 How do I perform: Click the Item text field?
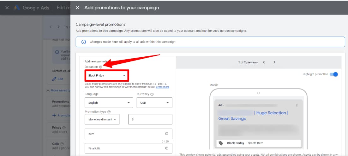tap(125, 134)
